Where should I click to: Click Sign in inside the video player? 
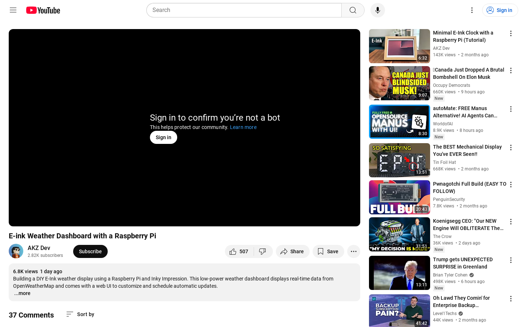pyautogui.click(x=163, y=137)
